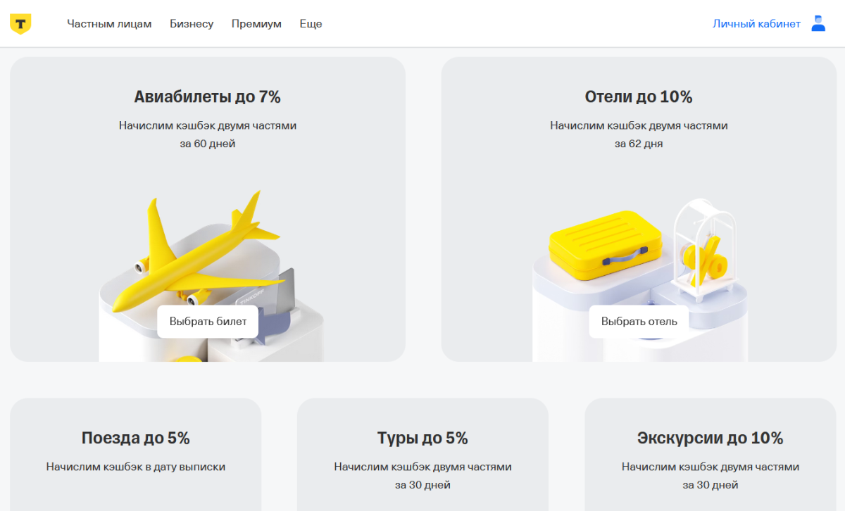Open the Частным лицам menu
The width and height of the screenshot is (845, 511).
pos(109,24)
